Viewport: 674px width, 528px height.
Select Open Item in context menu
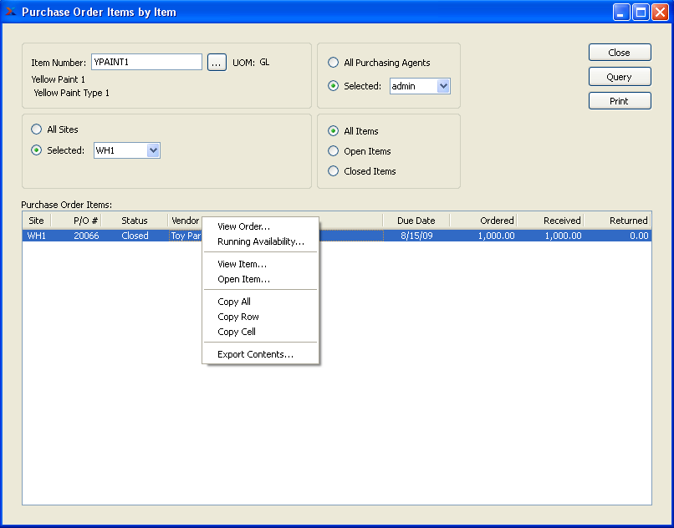coord(243,279)
